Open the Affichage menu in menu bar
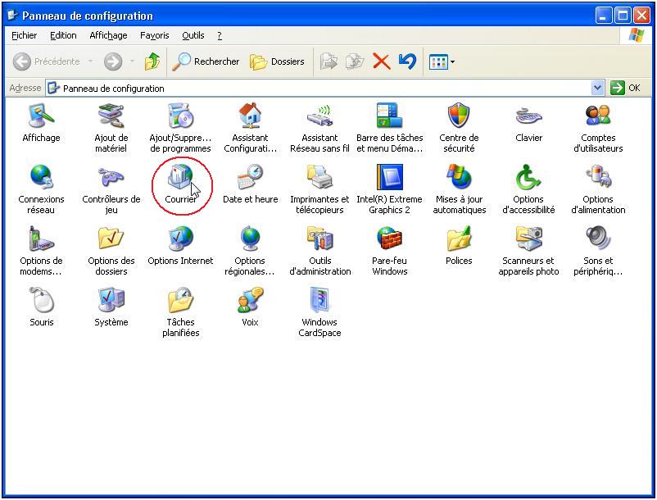The height and width of the screenshot is (500, 657). 108,35
